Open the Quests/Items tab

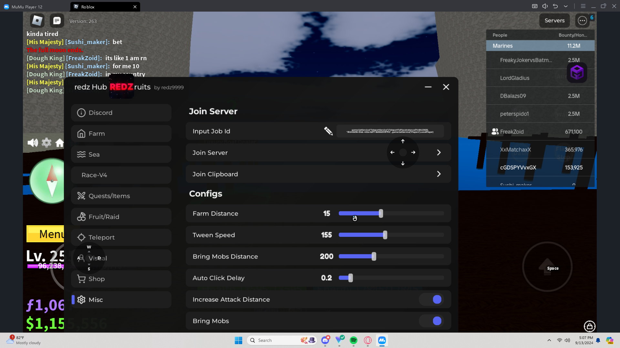click(x=121, y=196)
